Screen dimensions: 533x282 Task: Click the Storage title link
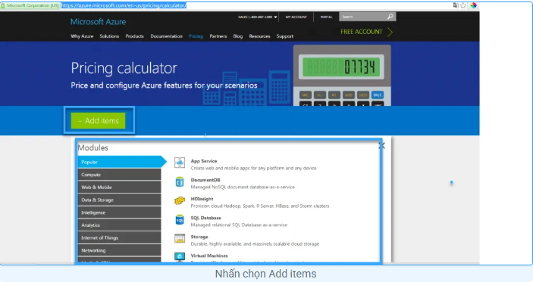[199, 237]
